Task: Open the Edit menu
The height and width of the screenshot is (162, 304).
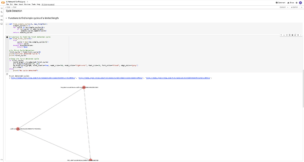Action: coord(11,4)
